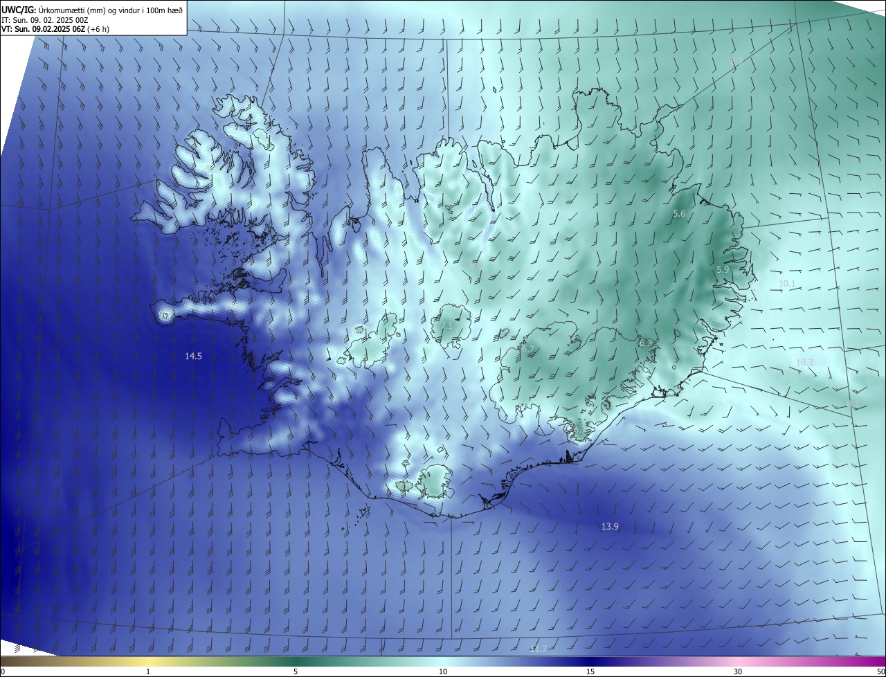This screenshot has width=886, height=677.
Task: Click the 14.5 precipitable water value west of Iceland
Action: point(193,356)
